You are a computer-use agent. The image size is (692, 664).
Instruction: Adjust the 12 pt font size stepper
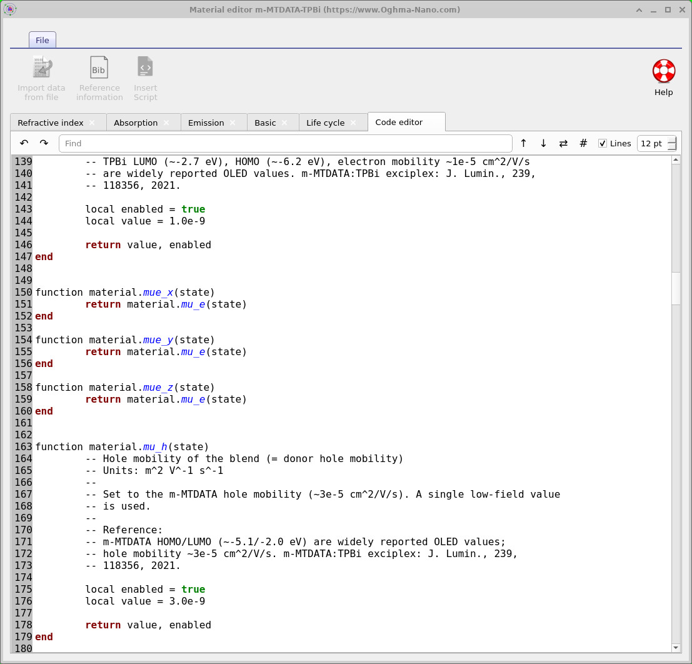[672, 143]
